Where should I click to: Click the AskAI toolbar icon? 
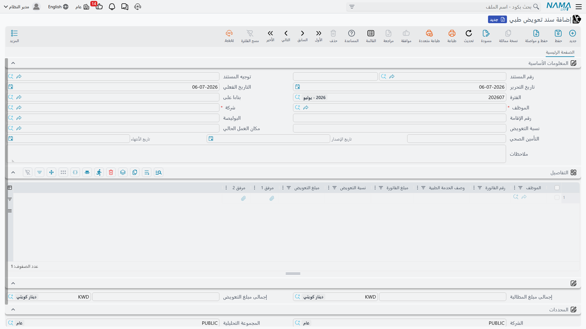tap(229, 36)
